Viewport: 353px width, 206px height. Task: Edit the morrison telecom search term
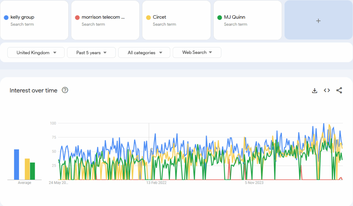[x=103, y=17]
